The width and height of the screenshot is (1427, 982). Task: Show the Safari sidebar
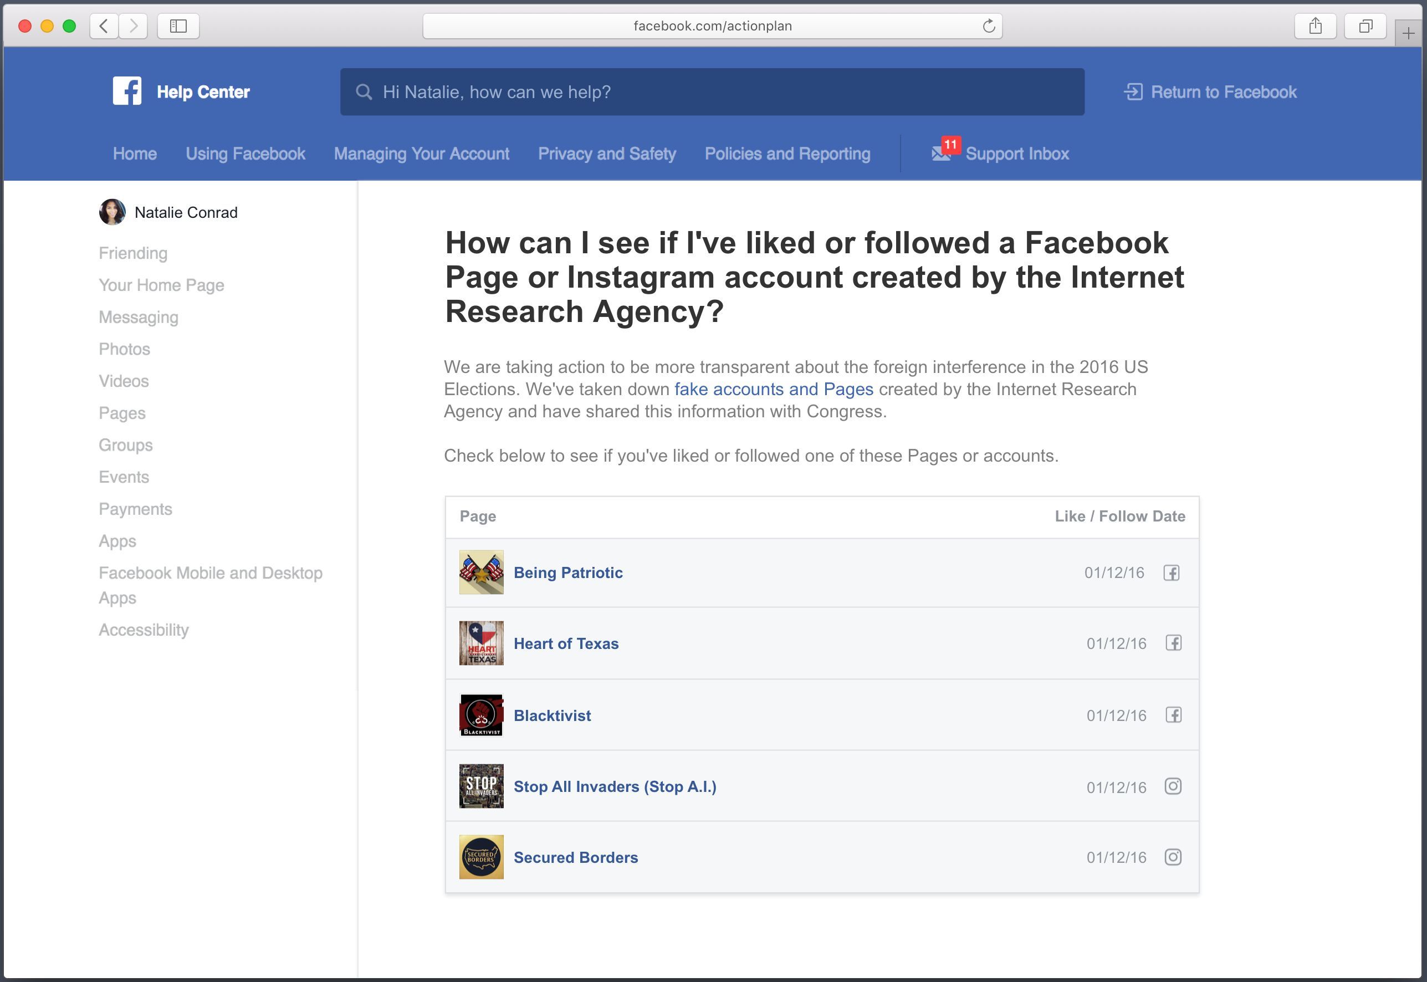(x=178, y=26)
